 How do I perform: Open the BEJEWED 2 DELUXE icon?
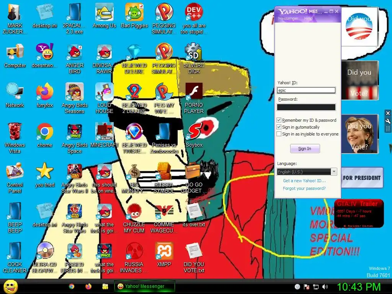[134, 98]
